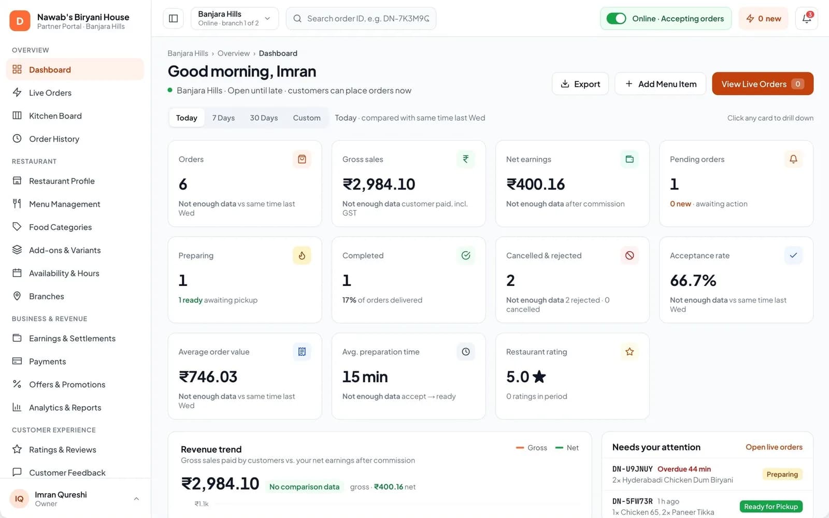Open the Payments page
The height and width of the screenshot is (518, 829).
tap(75, 361)
